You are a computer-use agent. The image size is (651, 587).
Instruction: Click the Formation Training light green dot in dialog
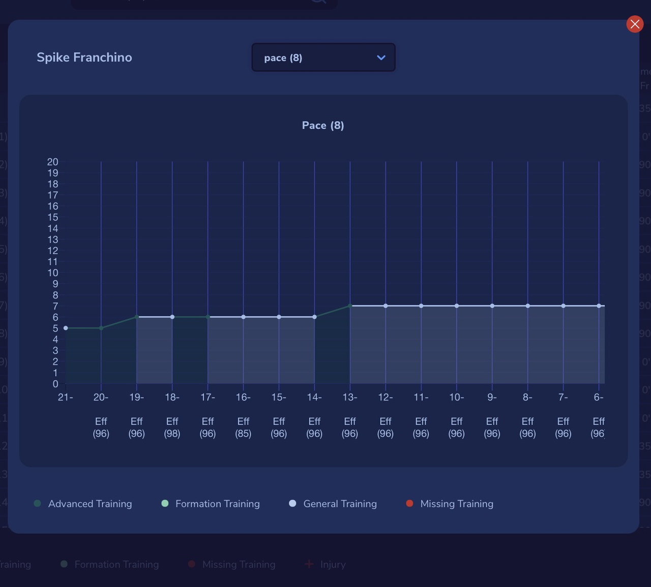pos(165,504)
